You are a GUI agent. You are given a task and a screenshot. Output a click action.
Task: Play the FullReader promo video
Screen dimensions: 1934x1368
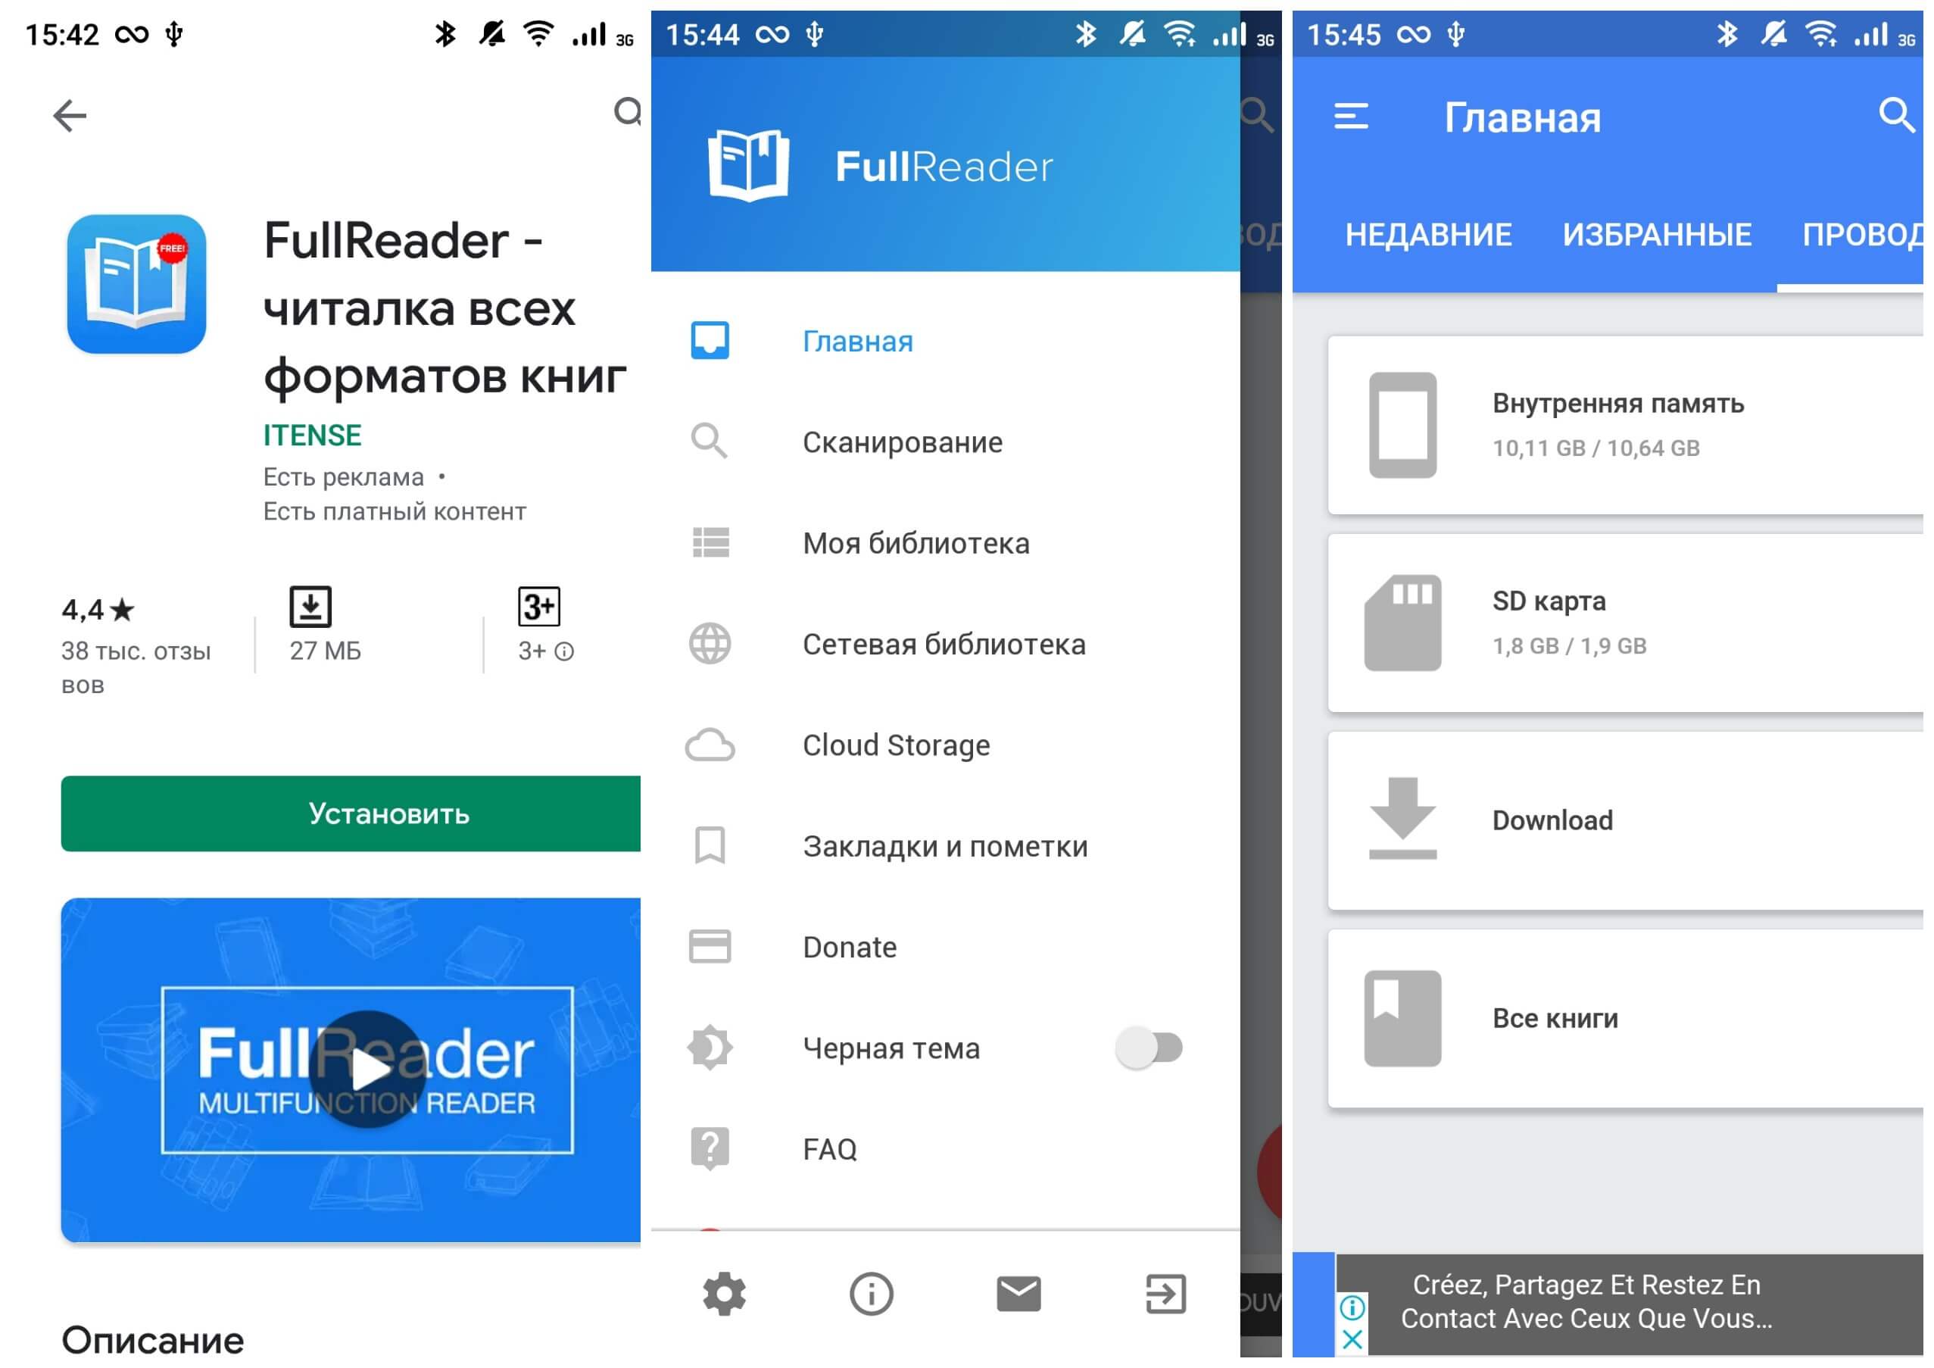click(x=367, y=1070)
